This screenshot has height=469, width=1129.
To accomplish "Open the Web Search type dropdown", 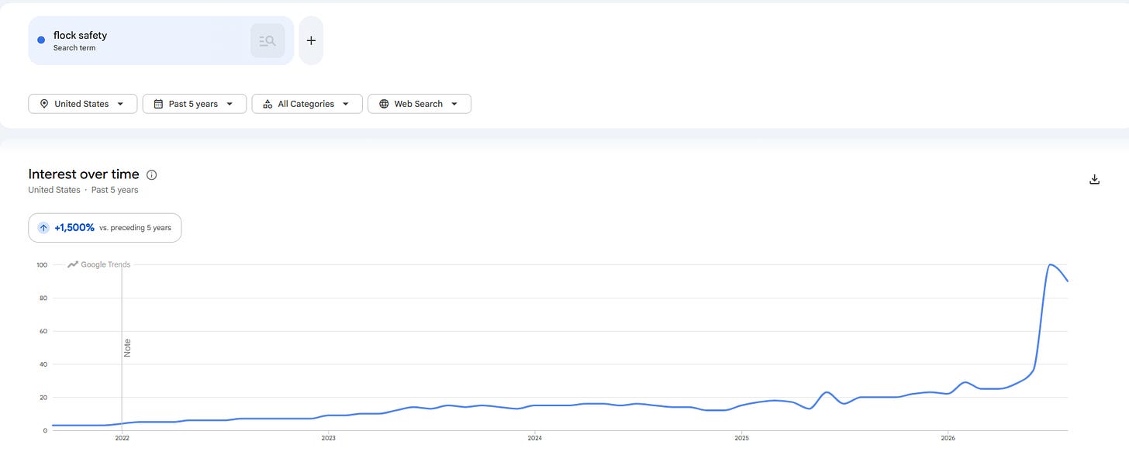I will pos(419,104).
